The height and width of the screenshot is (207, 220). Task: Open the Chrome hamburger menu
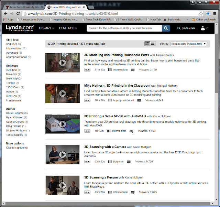214,14
